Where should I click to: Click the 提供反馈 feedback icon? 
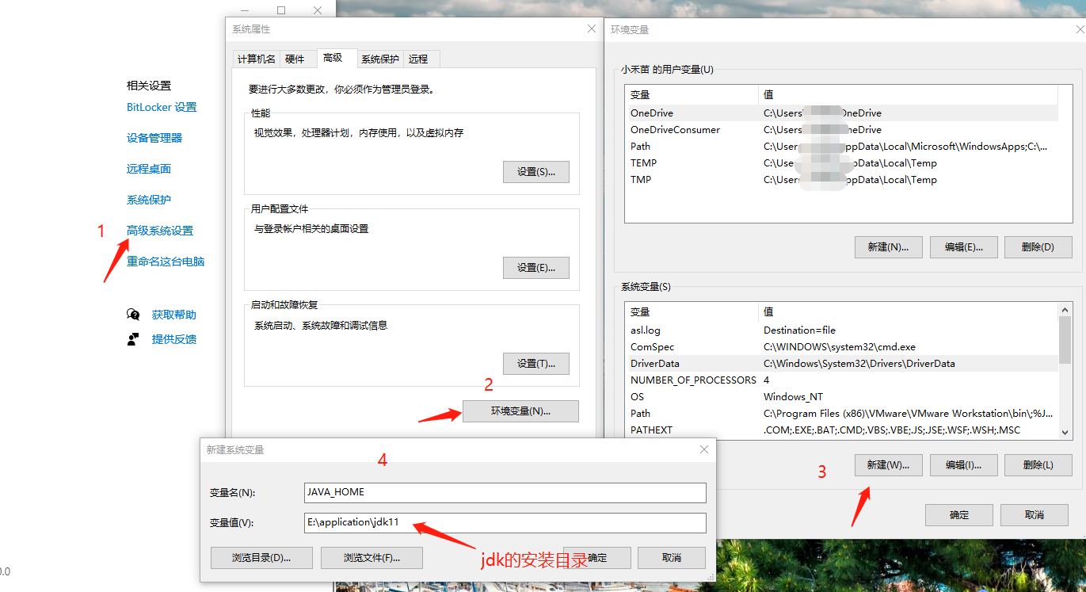133,339
